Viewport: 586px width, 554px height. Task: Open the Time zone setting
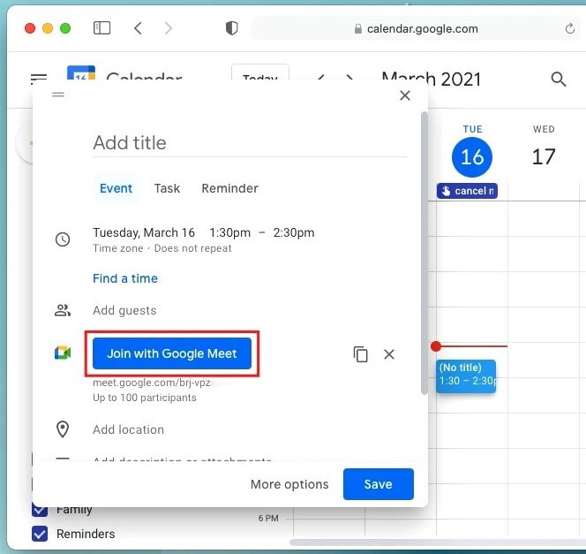coord(118,248)
